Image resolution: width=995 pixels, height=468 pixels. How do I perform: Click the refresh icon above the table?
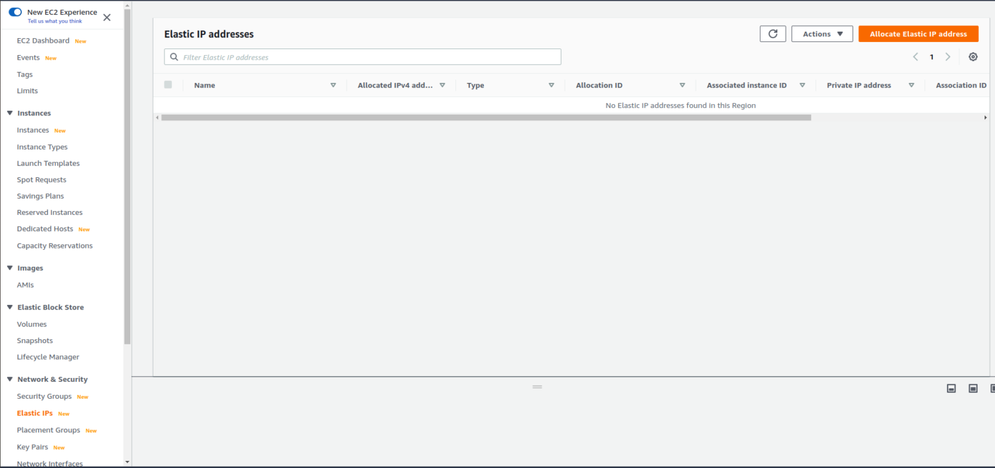tap(772, 34)
